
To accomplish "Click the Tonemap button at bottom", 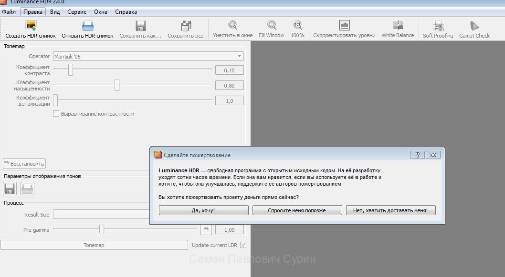I will click(x=94, y=245).
